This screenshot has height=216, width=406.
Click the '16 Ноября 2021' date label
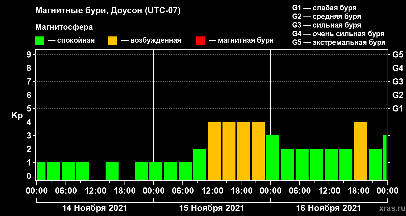329,208
